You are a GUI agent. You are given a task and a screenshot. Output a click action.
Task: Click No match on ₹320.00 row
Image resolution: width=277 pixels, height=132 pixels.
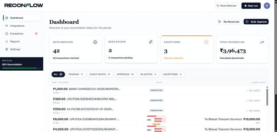(253, 100)
